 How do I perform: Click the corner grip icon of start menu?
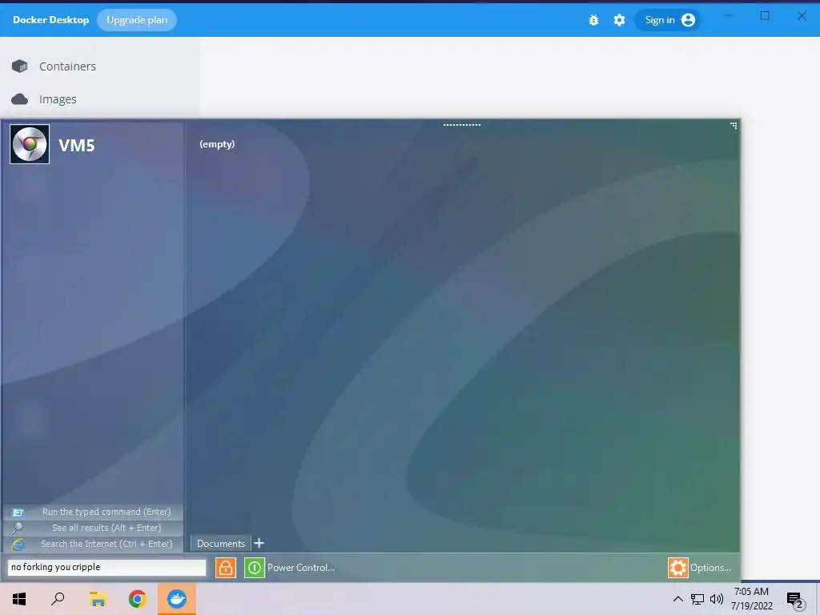(734, 126)
